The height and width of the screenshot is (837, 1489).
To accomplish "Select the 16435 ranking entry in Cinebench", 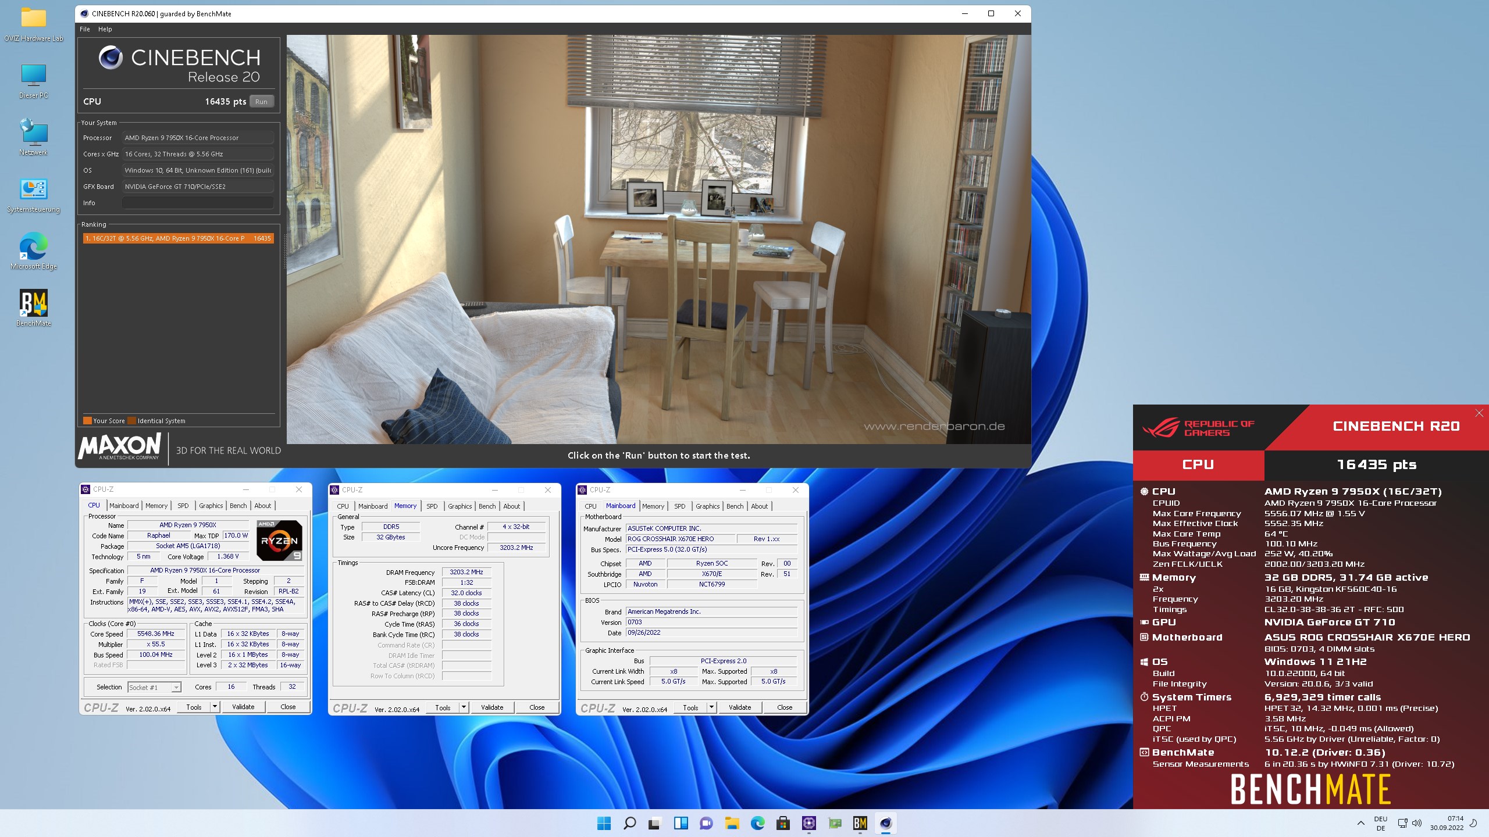I will 178,238.
